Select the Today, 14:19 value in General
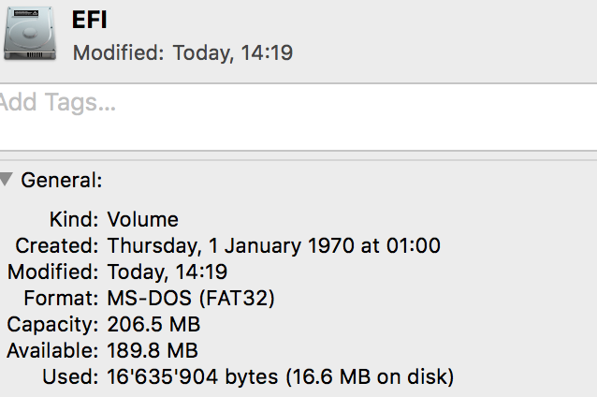 (x=167, y=272)
